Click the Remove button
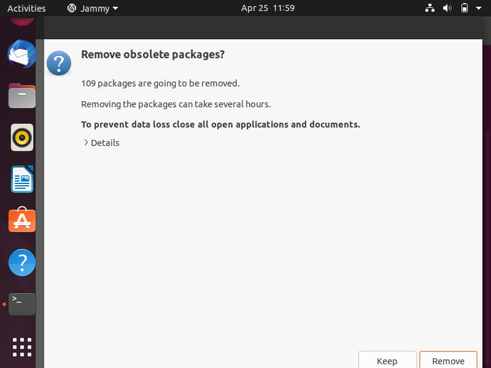 point(448,361)
